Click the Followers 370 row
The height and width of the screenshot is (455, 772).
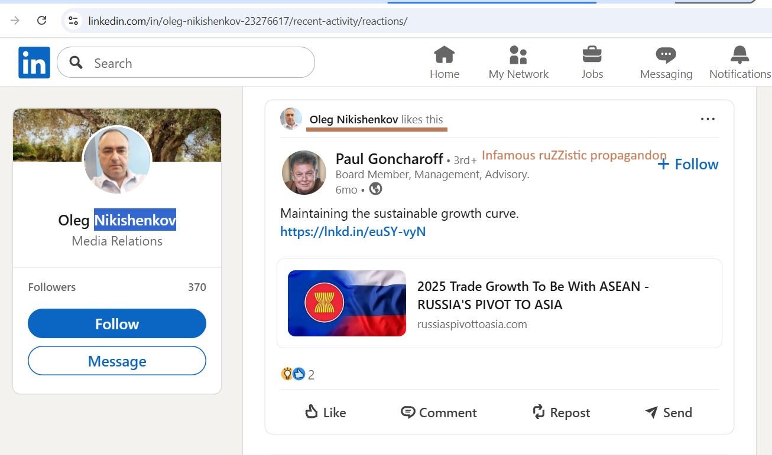117,287
